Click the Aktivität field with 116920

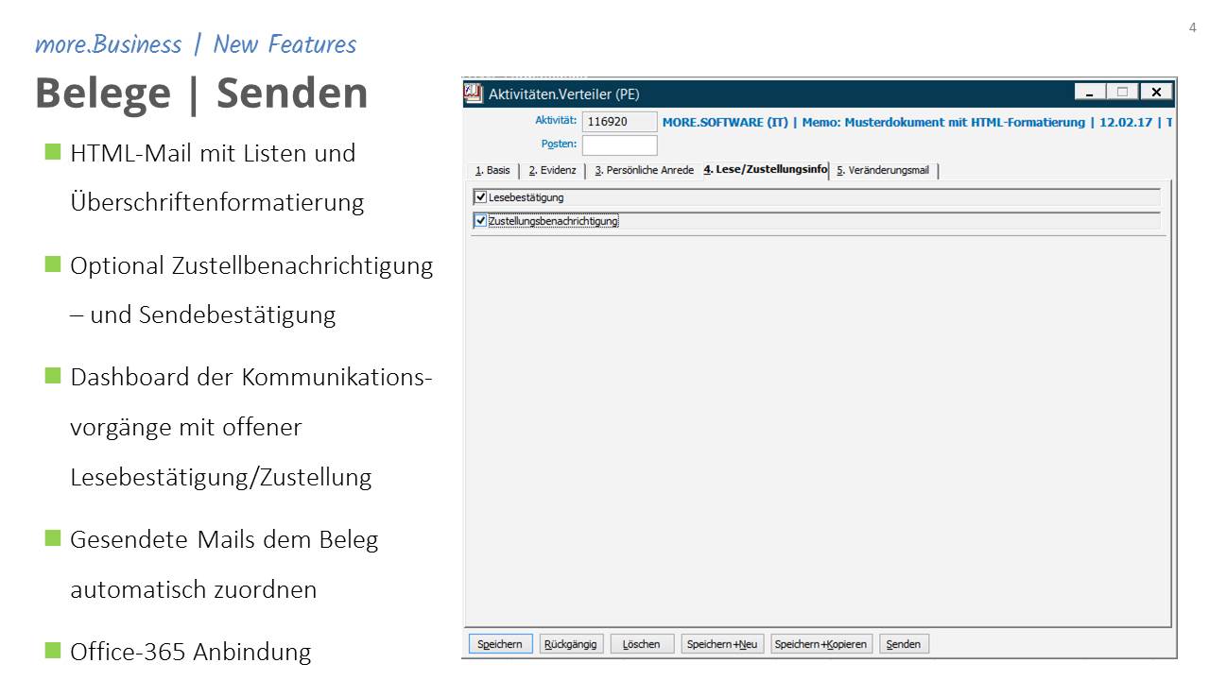coord(619,122)
